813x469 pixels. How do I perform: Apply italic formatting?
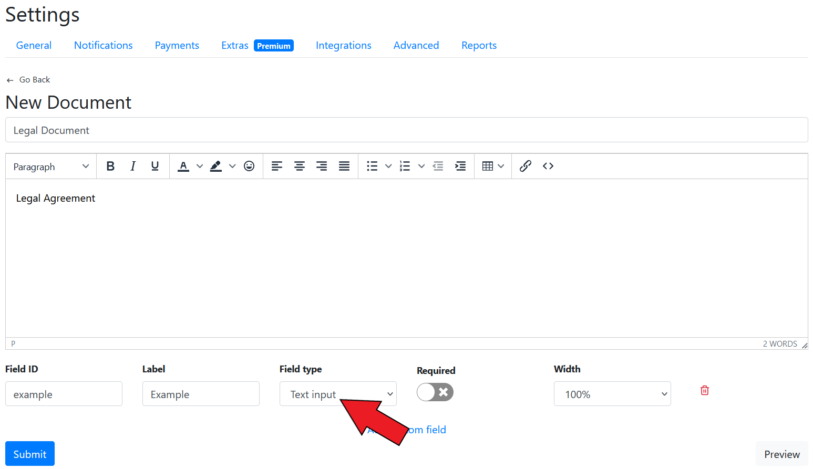coord(133,166)
